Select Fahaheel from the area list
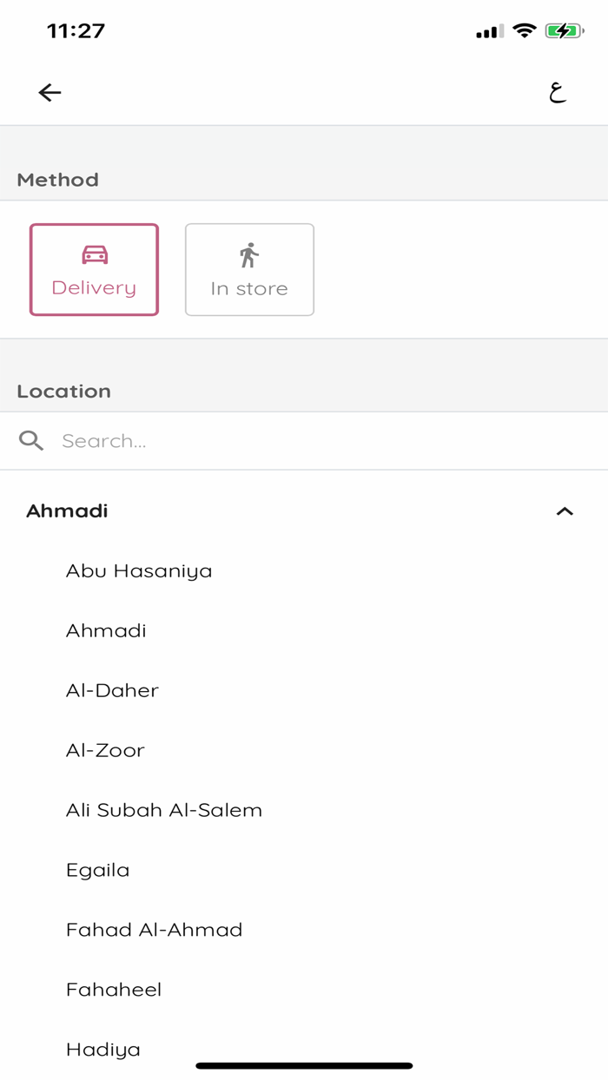This screenshot has width=608, height=1080. tap(114, 989)
